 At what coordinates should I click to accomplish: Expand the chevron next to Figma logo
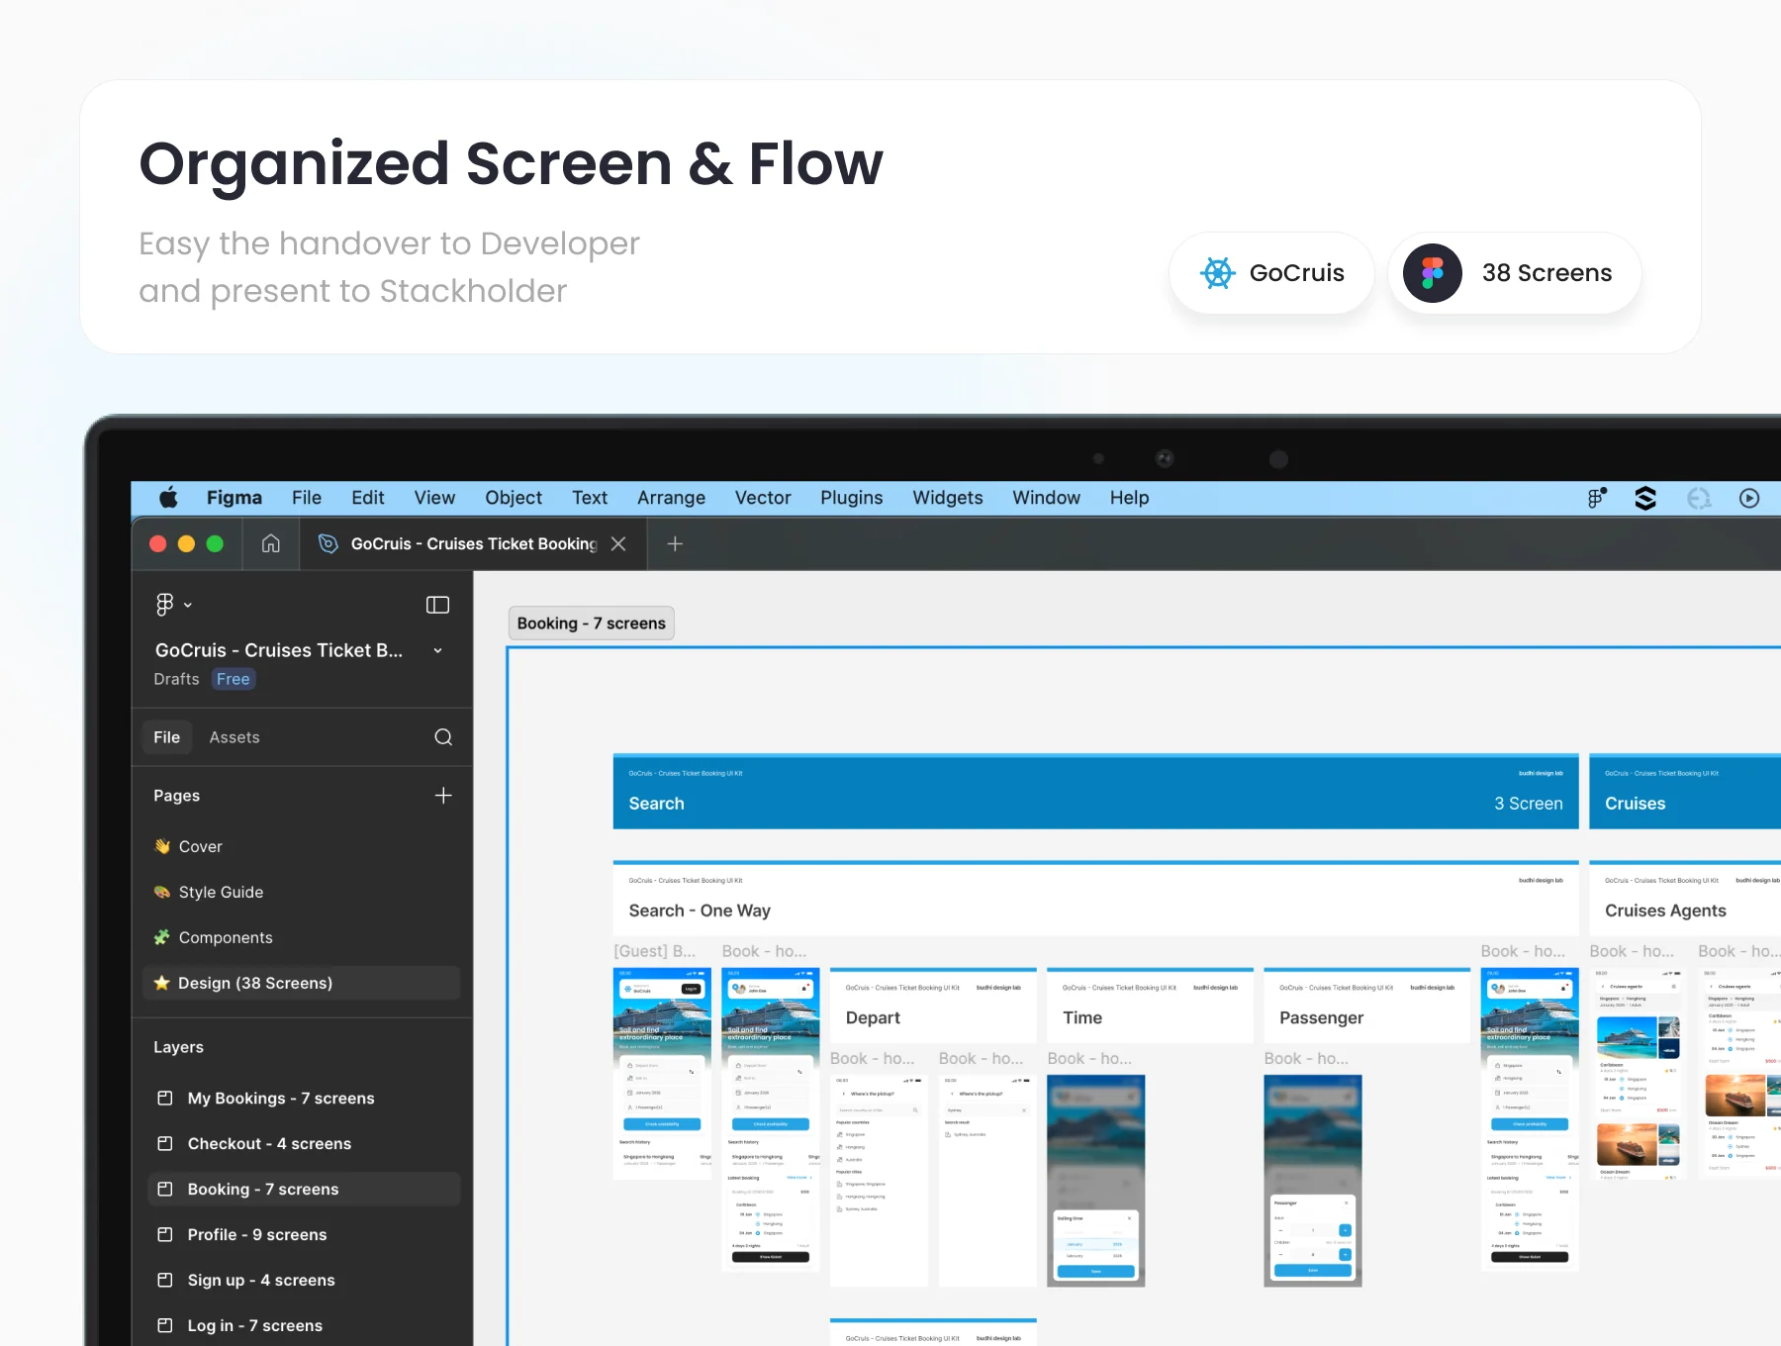coord(188,605)
